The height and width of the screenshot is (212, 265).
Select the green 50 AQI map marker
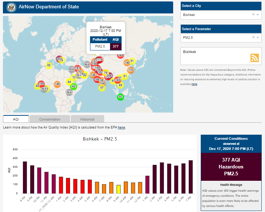point(121,97)
